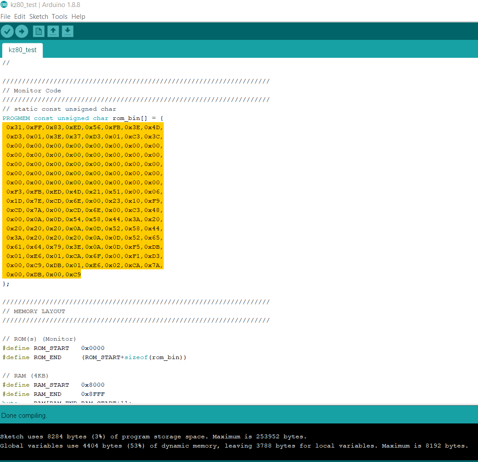Save the sketch with the Save icon
The height and width of the screenshot is (462, 478).
(x=68, y=31)
